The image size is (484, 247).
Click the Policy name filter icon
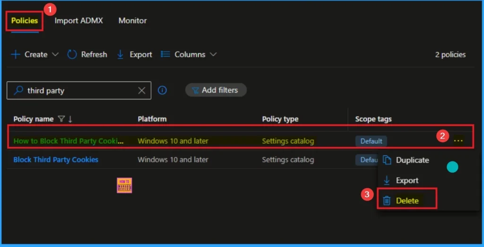61,119
